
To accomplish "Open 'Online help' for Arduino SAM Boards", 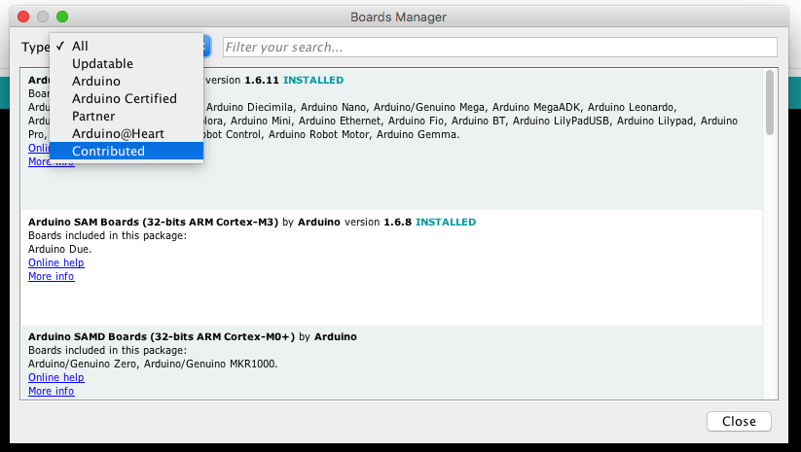I will pyautogui.click(x=56, y=262).
